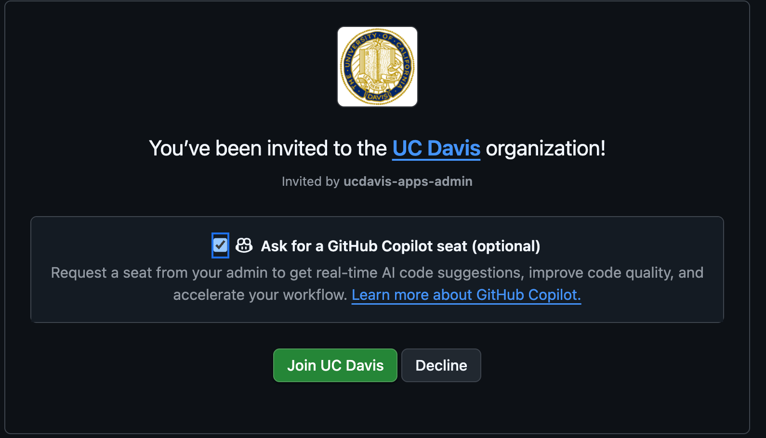Click the "improve code quality, and" text
Image resolution: width=766 pixels, height=438 pixels.
click(x=616, y=273)
